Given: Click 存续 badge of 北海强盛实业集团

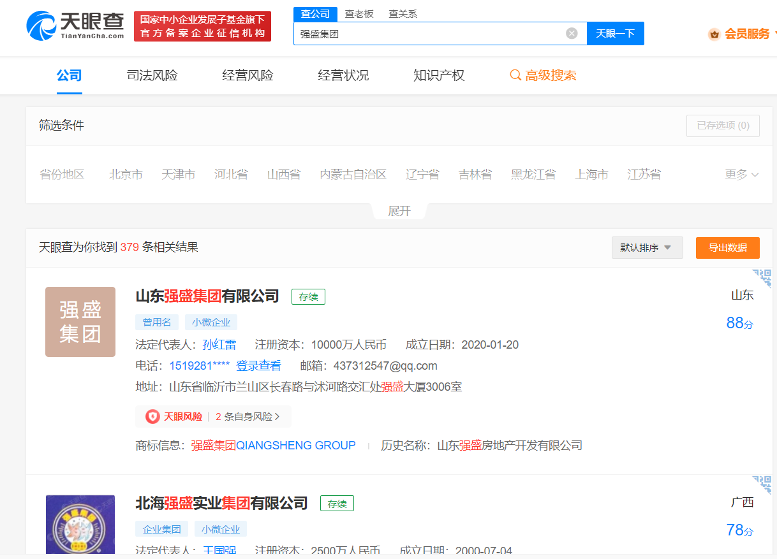Looking at the screenshot, I should point(337,504).
